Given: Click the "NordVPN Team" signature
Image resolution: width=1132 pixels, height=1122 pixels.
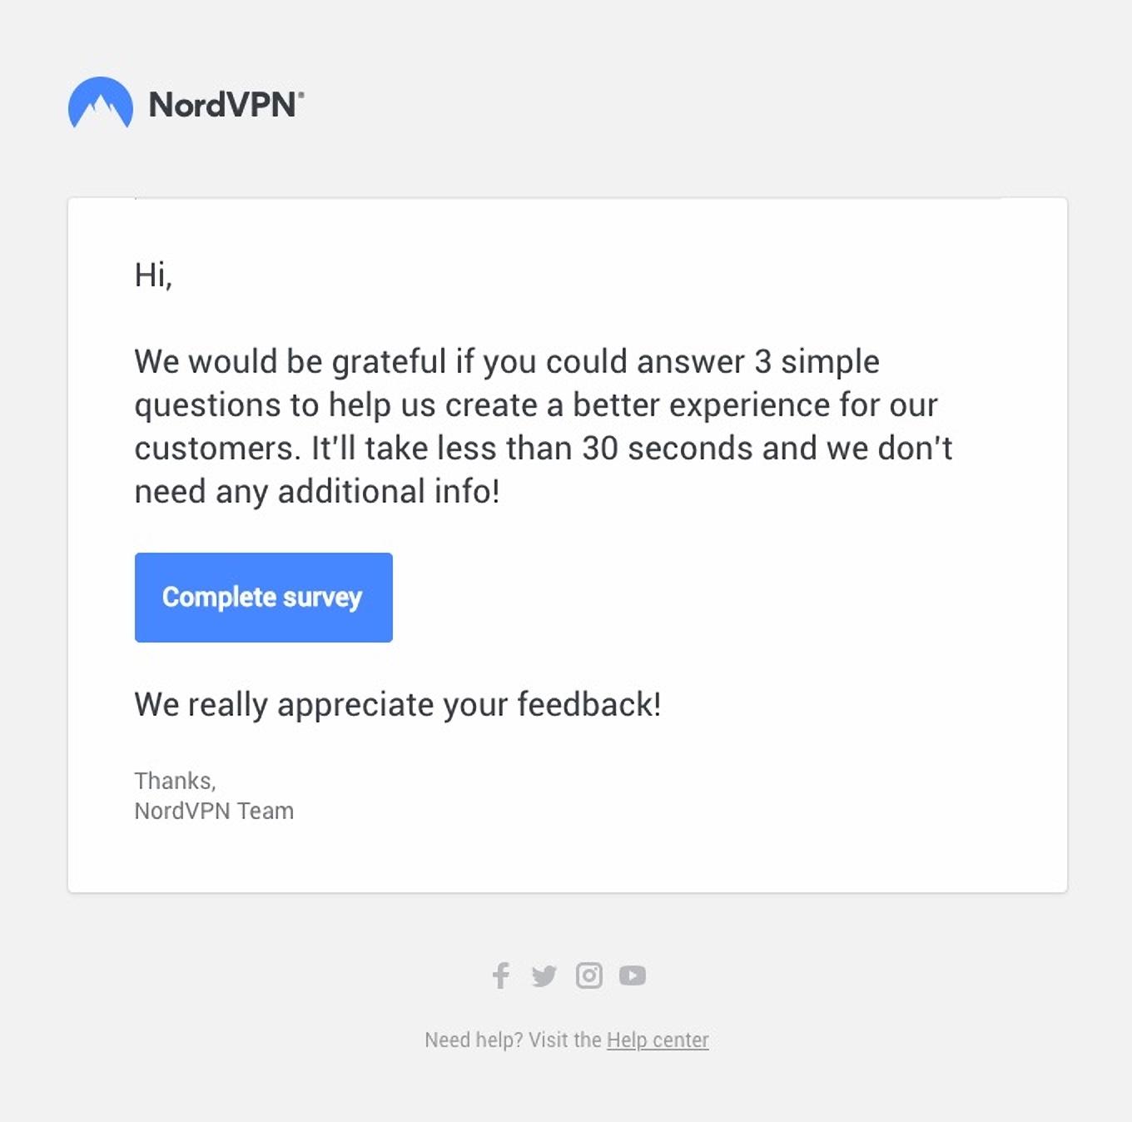Looking at the screenshot, I should pyautogui.click(x=214, y=811).
